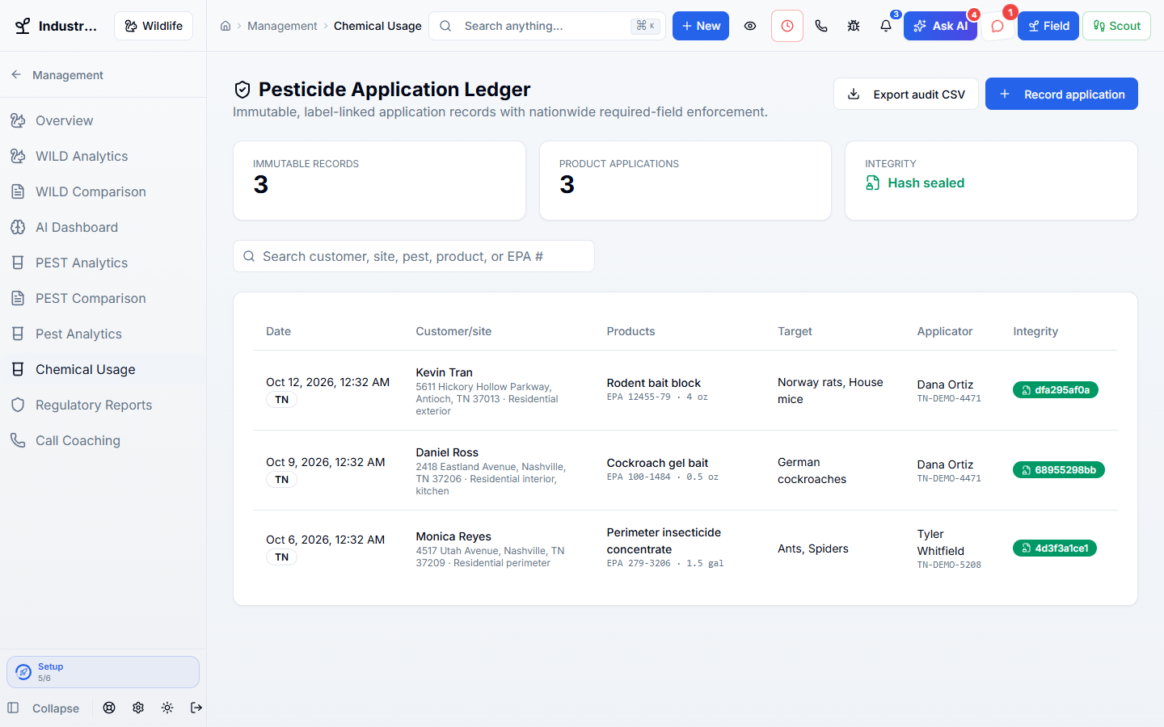Export audit CSV
The image size is (1164, 727).
click(x=906, y=94)
